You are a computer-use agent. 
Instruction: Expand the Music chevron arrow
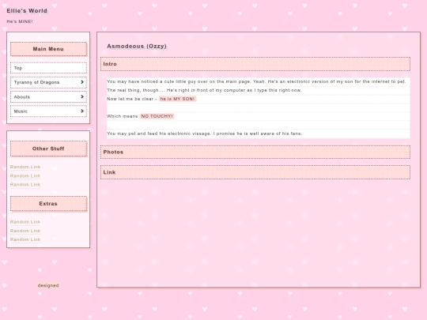tap(82, 111)
